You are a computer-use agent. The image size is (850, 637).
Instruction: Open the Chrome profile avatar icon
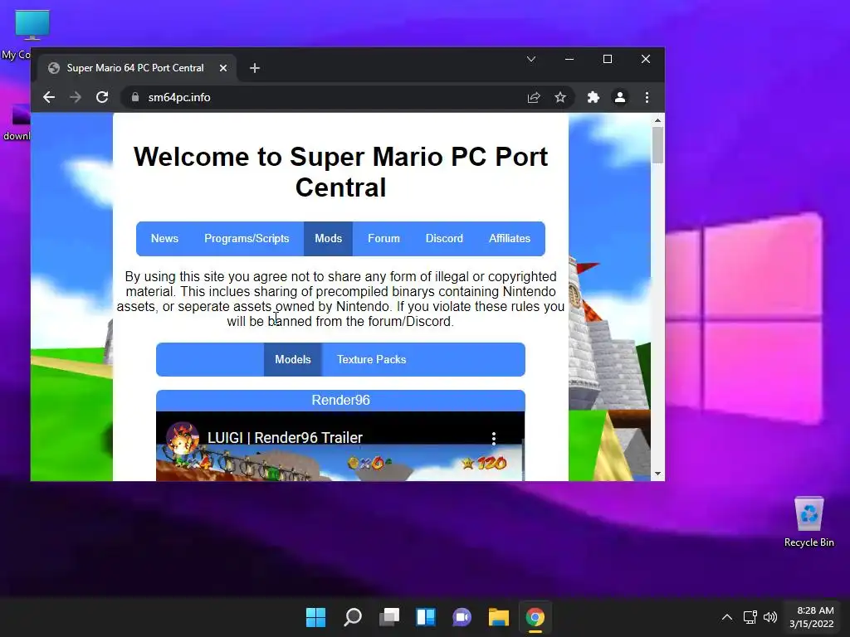tap(619, 98)
